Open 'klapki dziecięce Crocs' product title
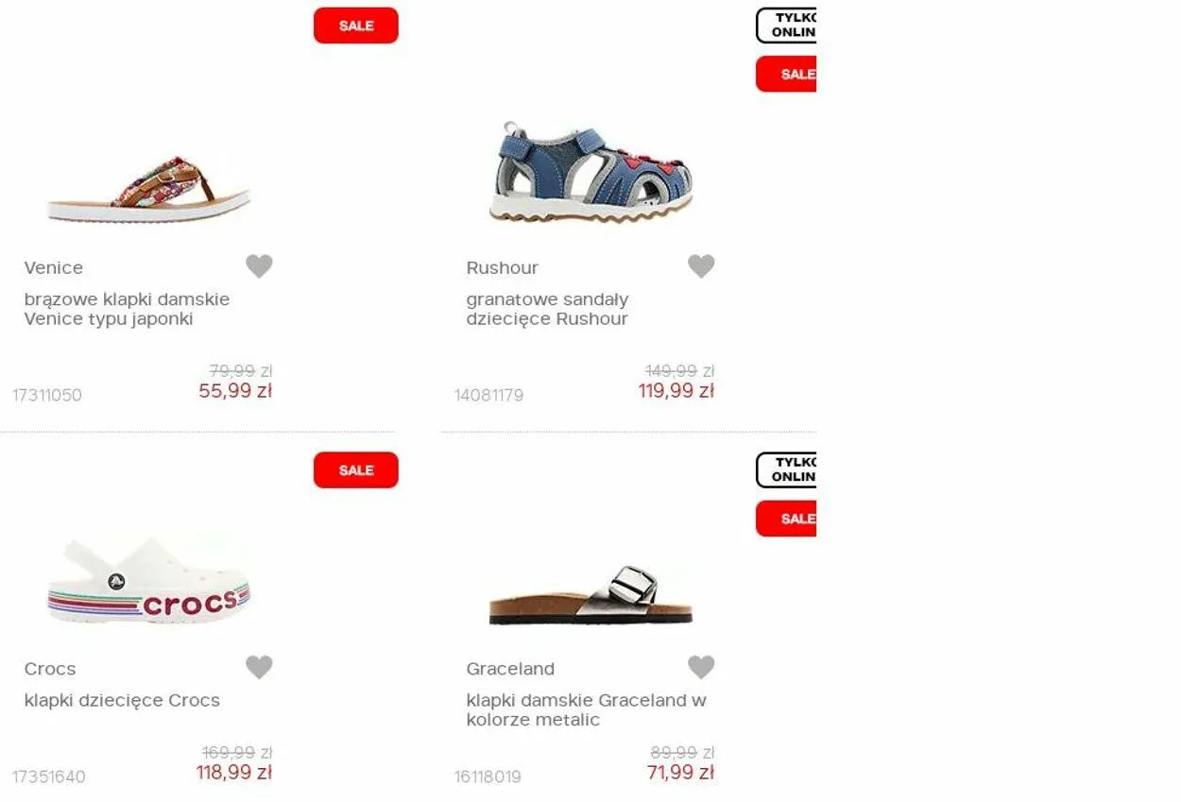Screen dimensions: 1181x802 pos(122,700)
